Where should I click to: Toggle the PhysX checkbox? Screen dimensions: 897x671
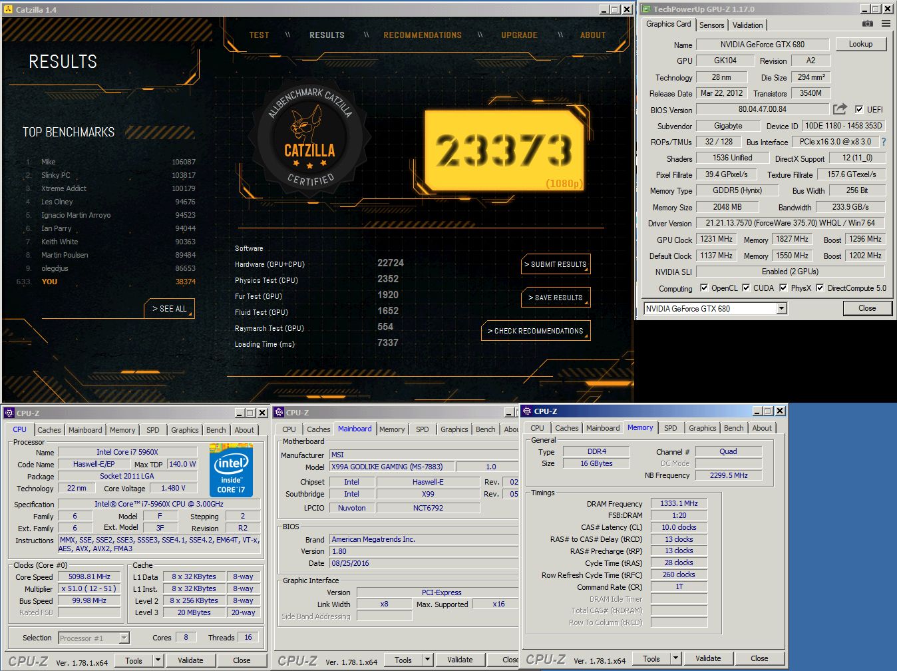click(783, 288)
